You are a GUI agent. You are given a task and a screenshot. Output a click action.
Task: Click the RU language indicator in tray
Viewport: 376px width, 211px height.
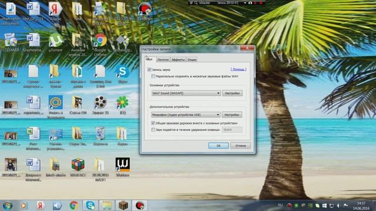tap(280, 205)
